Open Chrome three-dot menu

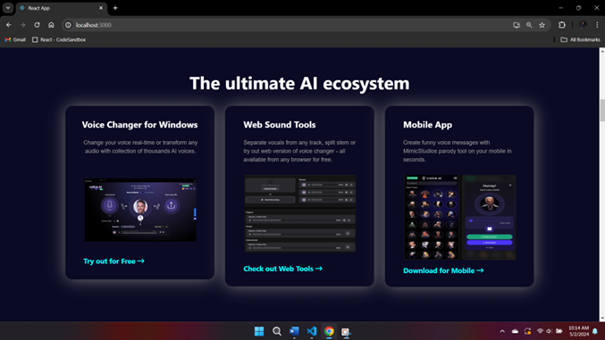point(597,25)
